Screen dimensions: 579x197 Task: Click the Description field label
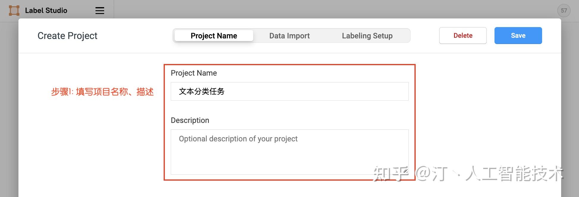[190, 120]
